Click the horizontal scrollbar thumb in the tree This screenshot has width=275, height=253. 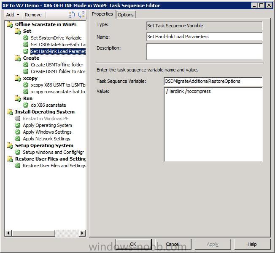[x=33, y=233]
